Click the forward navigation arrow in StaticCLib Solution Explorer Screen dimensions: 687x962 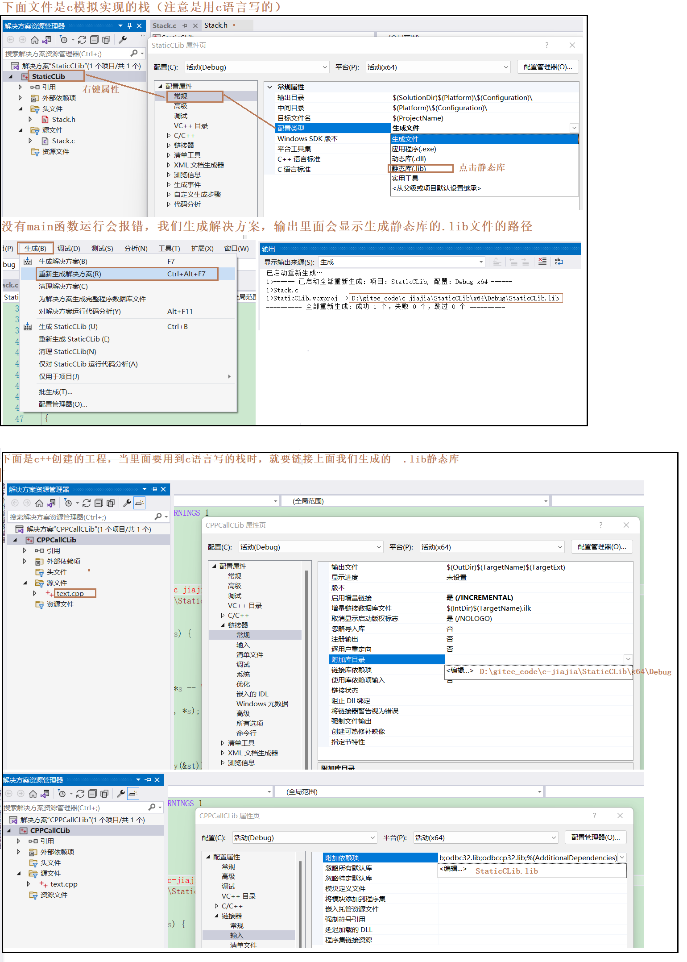click(22, 40)
